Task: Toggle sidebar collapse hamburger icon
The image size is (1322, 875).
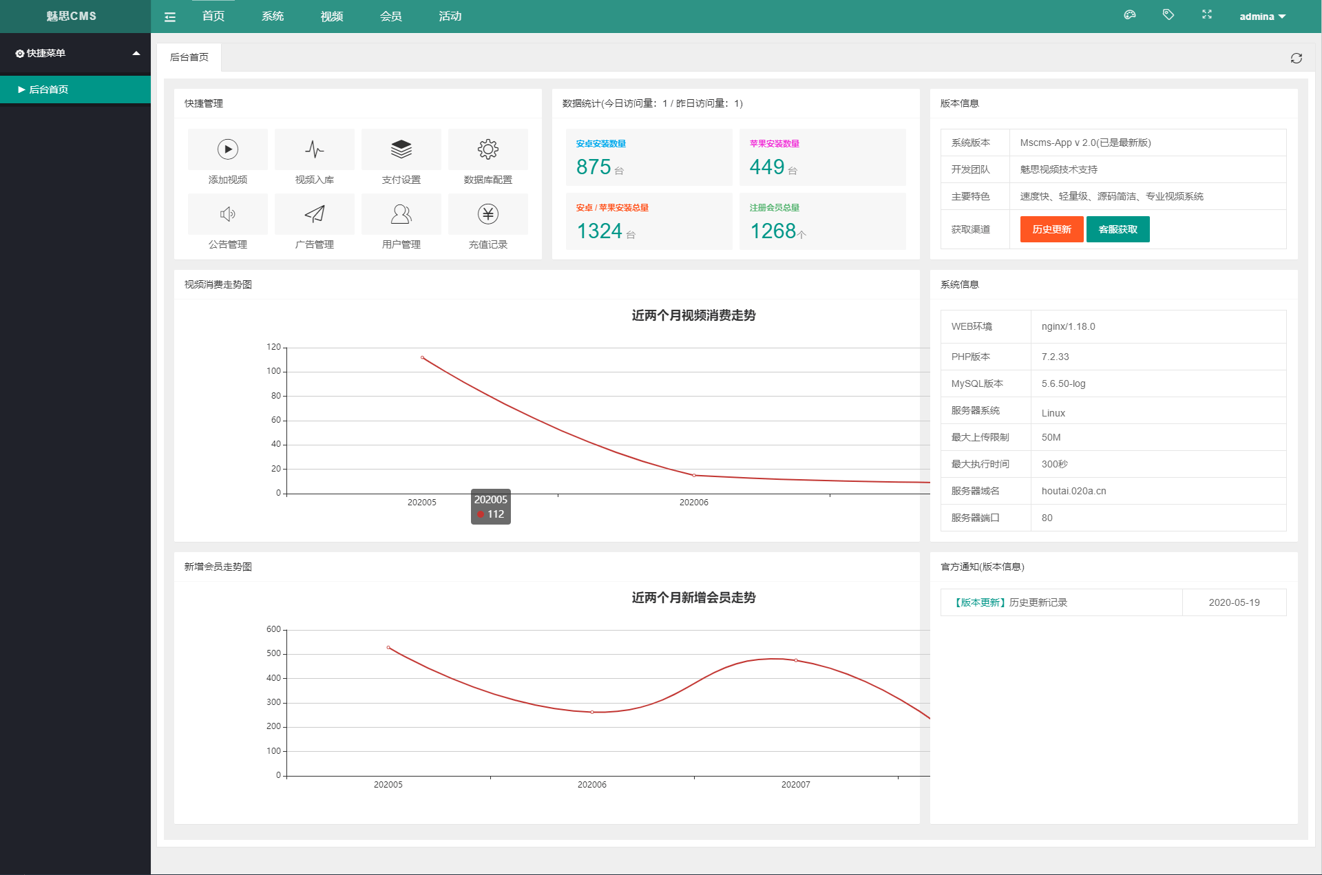Action: click(170, 17)
